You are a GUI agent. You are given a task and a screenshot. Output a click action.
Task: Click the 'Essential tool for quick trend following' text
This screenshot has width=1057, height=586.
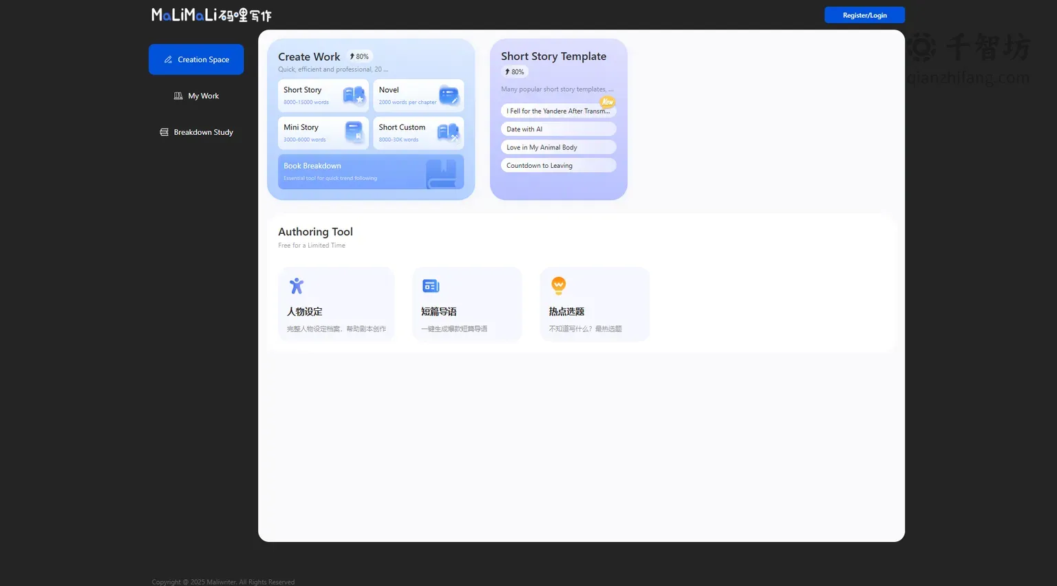tap(330, 178)
